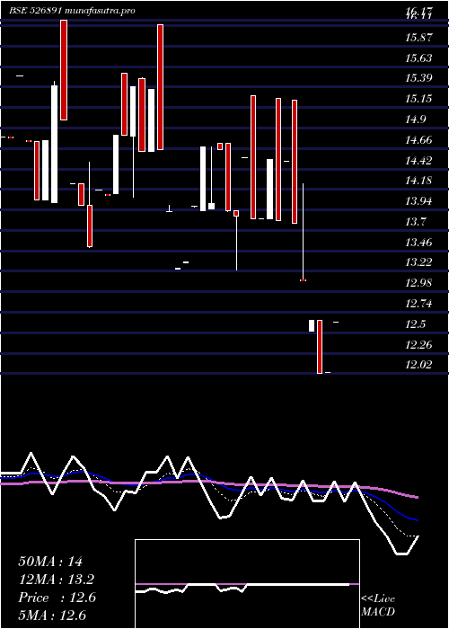Click the 12.26 price axis label
Image resolution: width=449 pixels, height=629 pixels.
pos(418,344)
